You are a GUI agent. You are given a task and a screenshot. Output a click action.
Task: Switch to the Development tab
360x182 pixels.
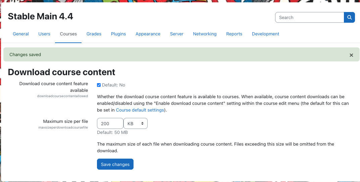(265, 34)
